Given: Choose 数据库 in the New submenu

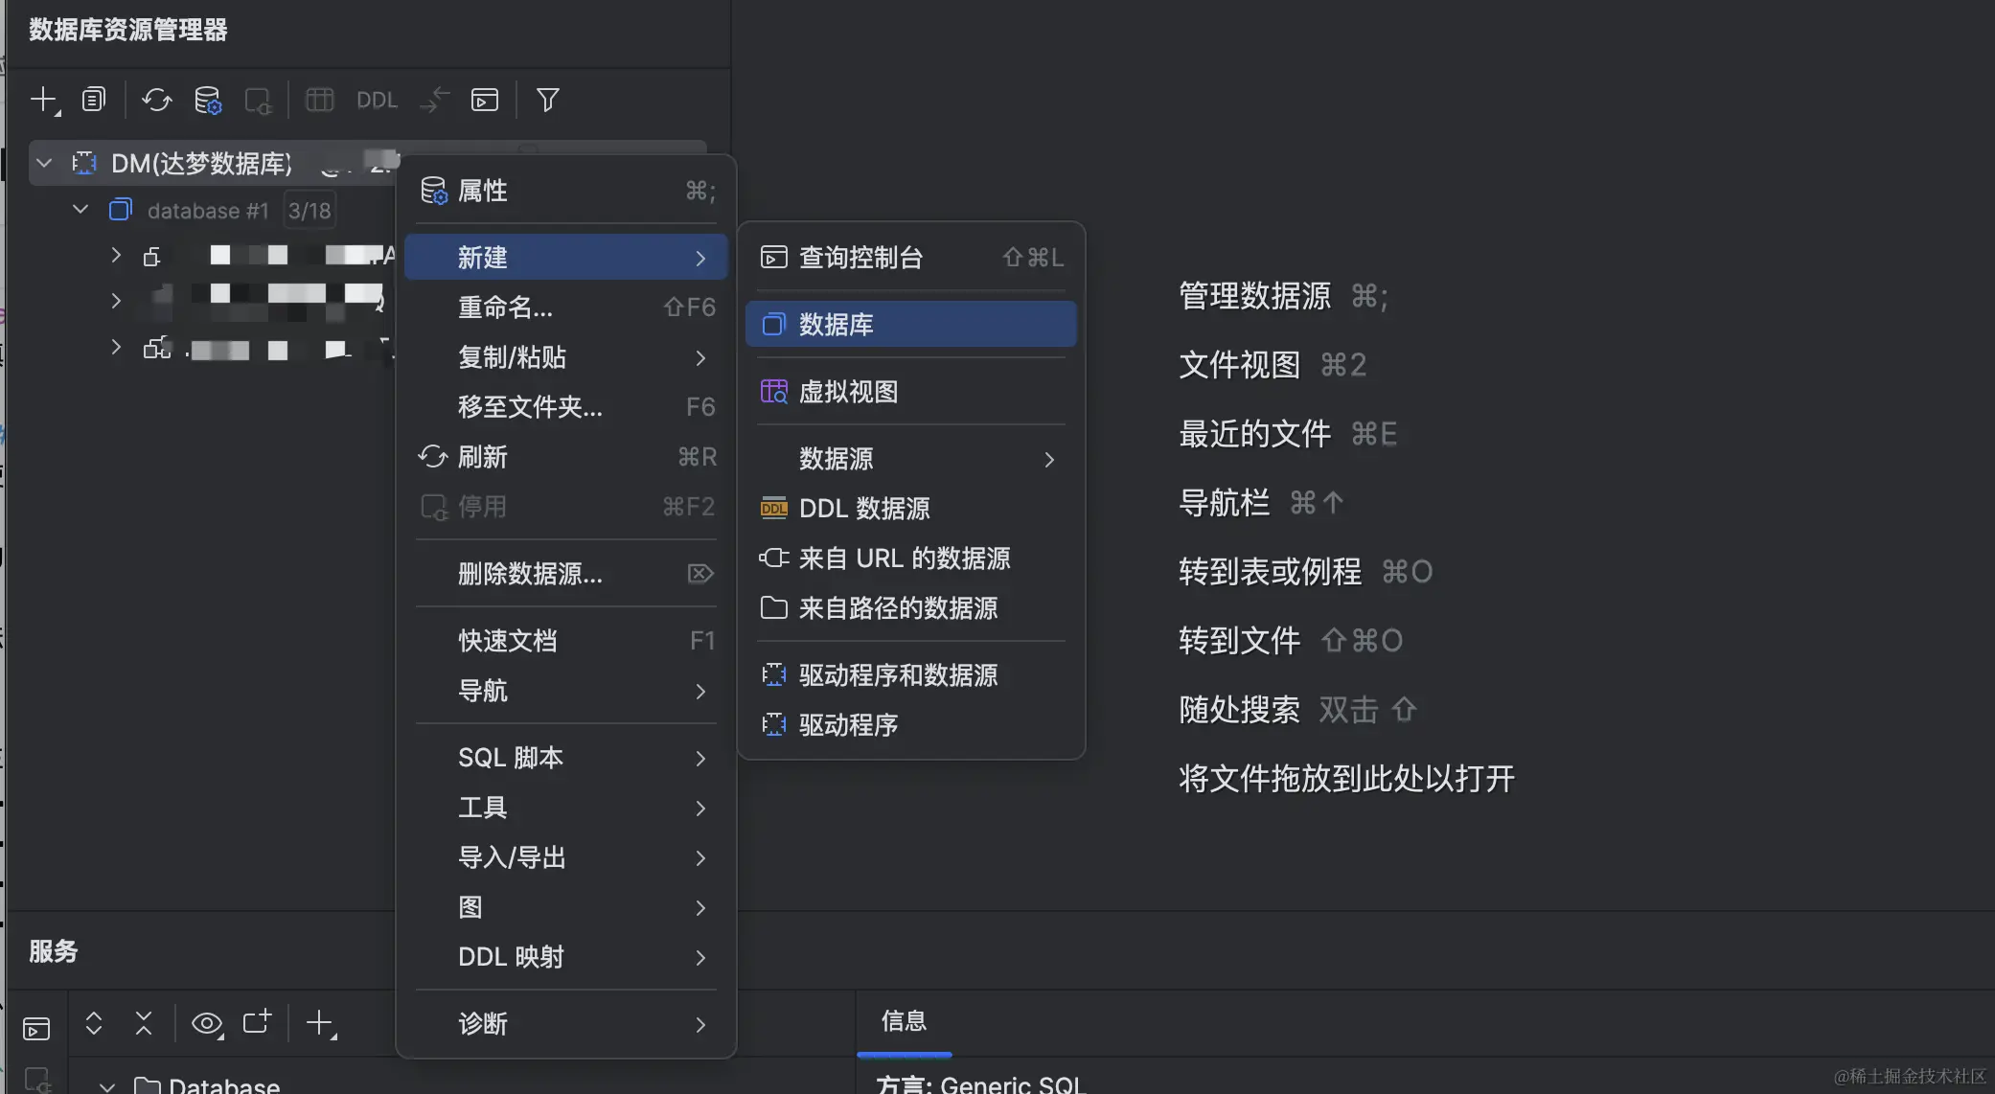Looking at the screenshot, I should (911, 325).
